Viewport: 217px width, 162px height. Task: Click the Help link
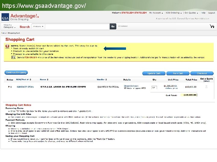(203, 13)
